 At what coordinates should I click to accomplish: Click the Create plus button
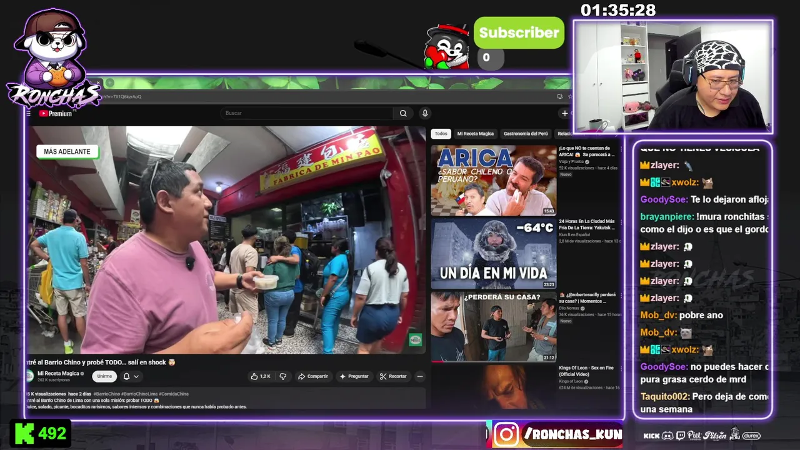[x=564, y=113]
